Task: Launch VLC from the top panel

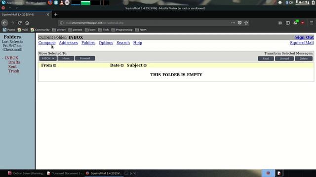Action: 62,2
